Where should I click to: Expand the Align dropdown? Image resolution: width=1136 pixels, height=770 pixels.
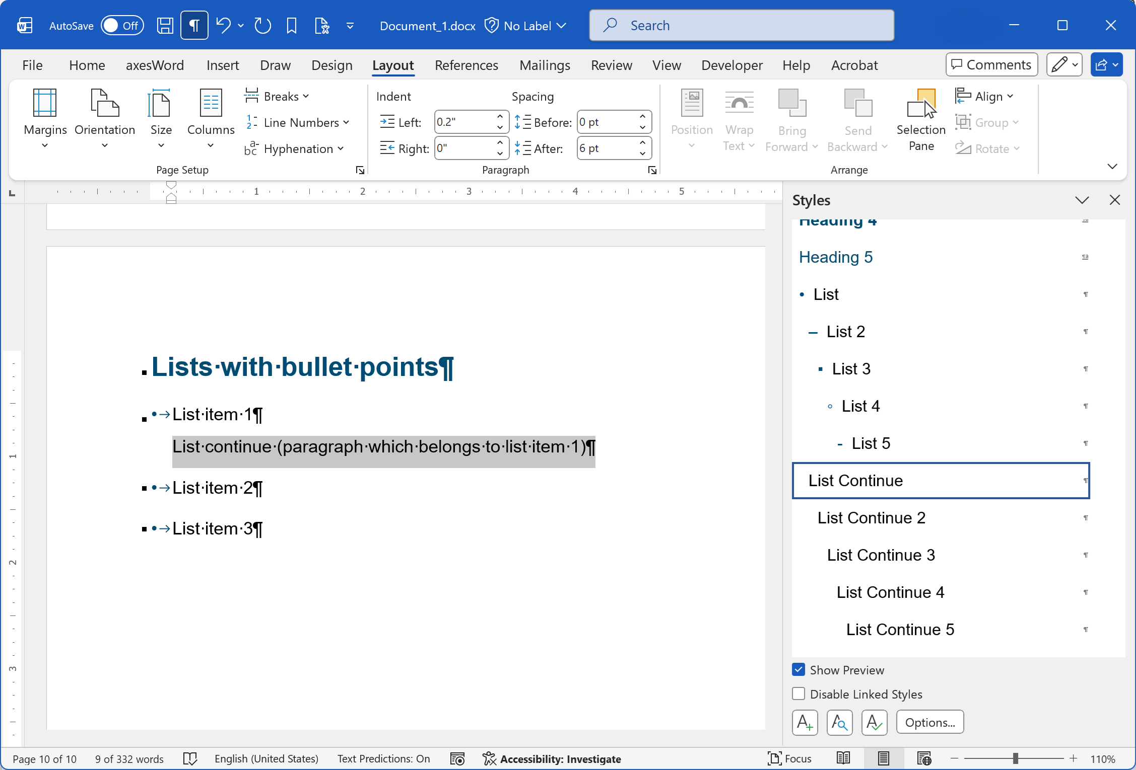(x=984, y=96)
